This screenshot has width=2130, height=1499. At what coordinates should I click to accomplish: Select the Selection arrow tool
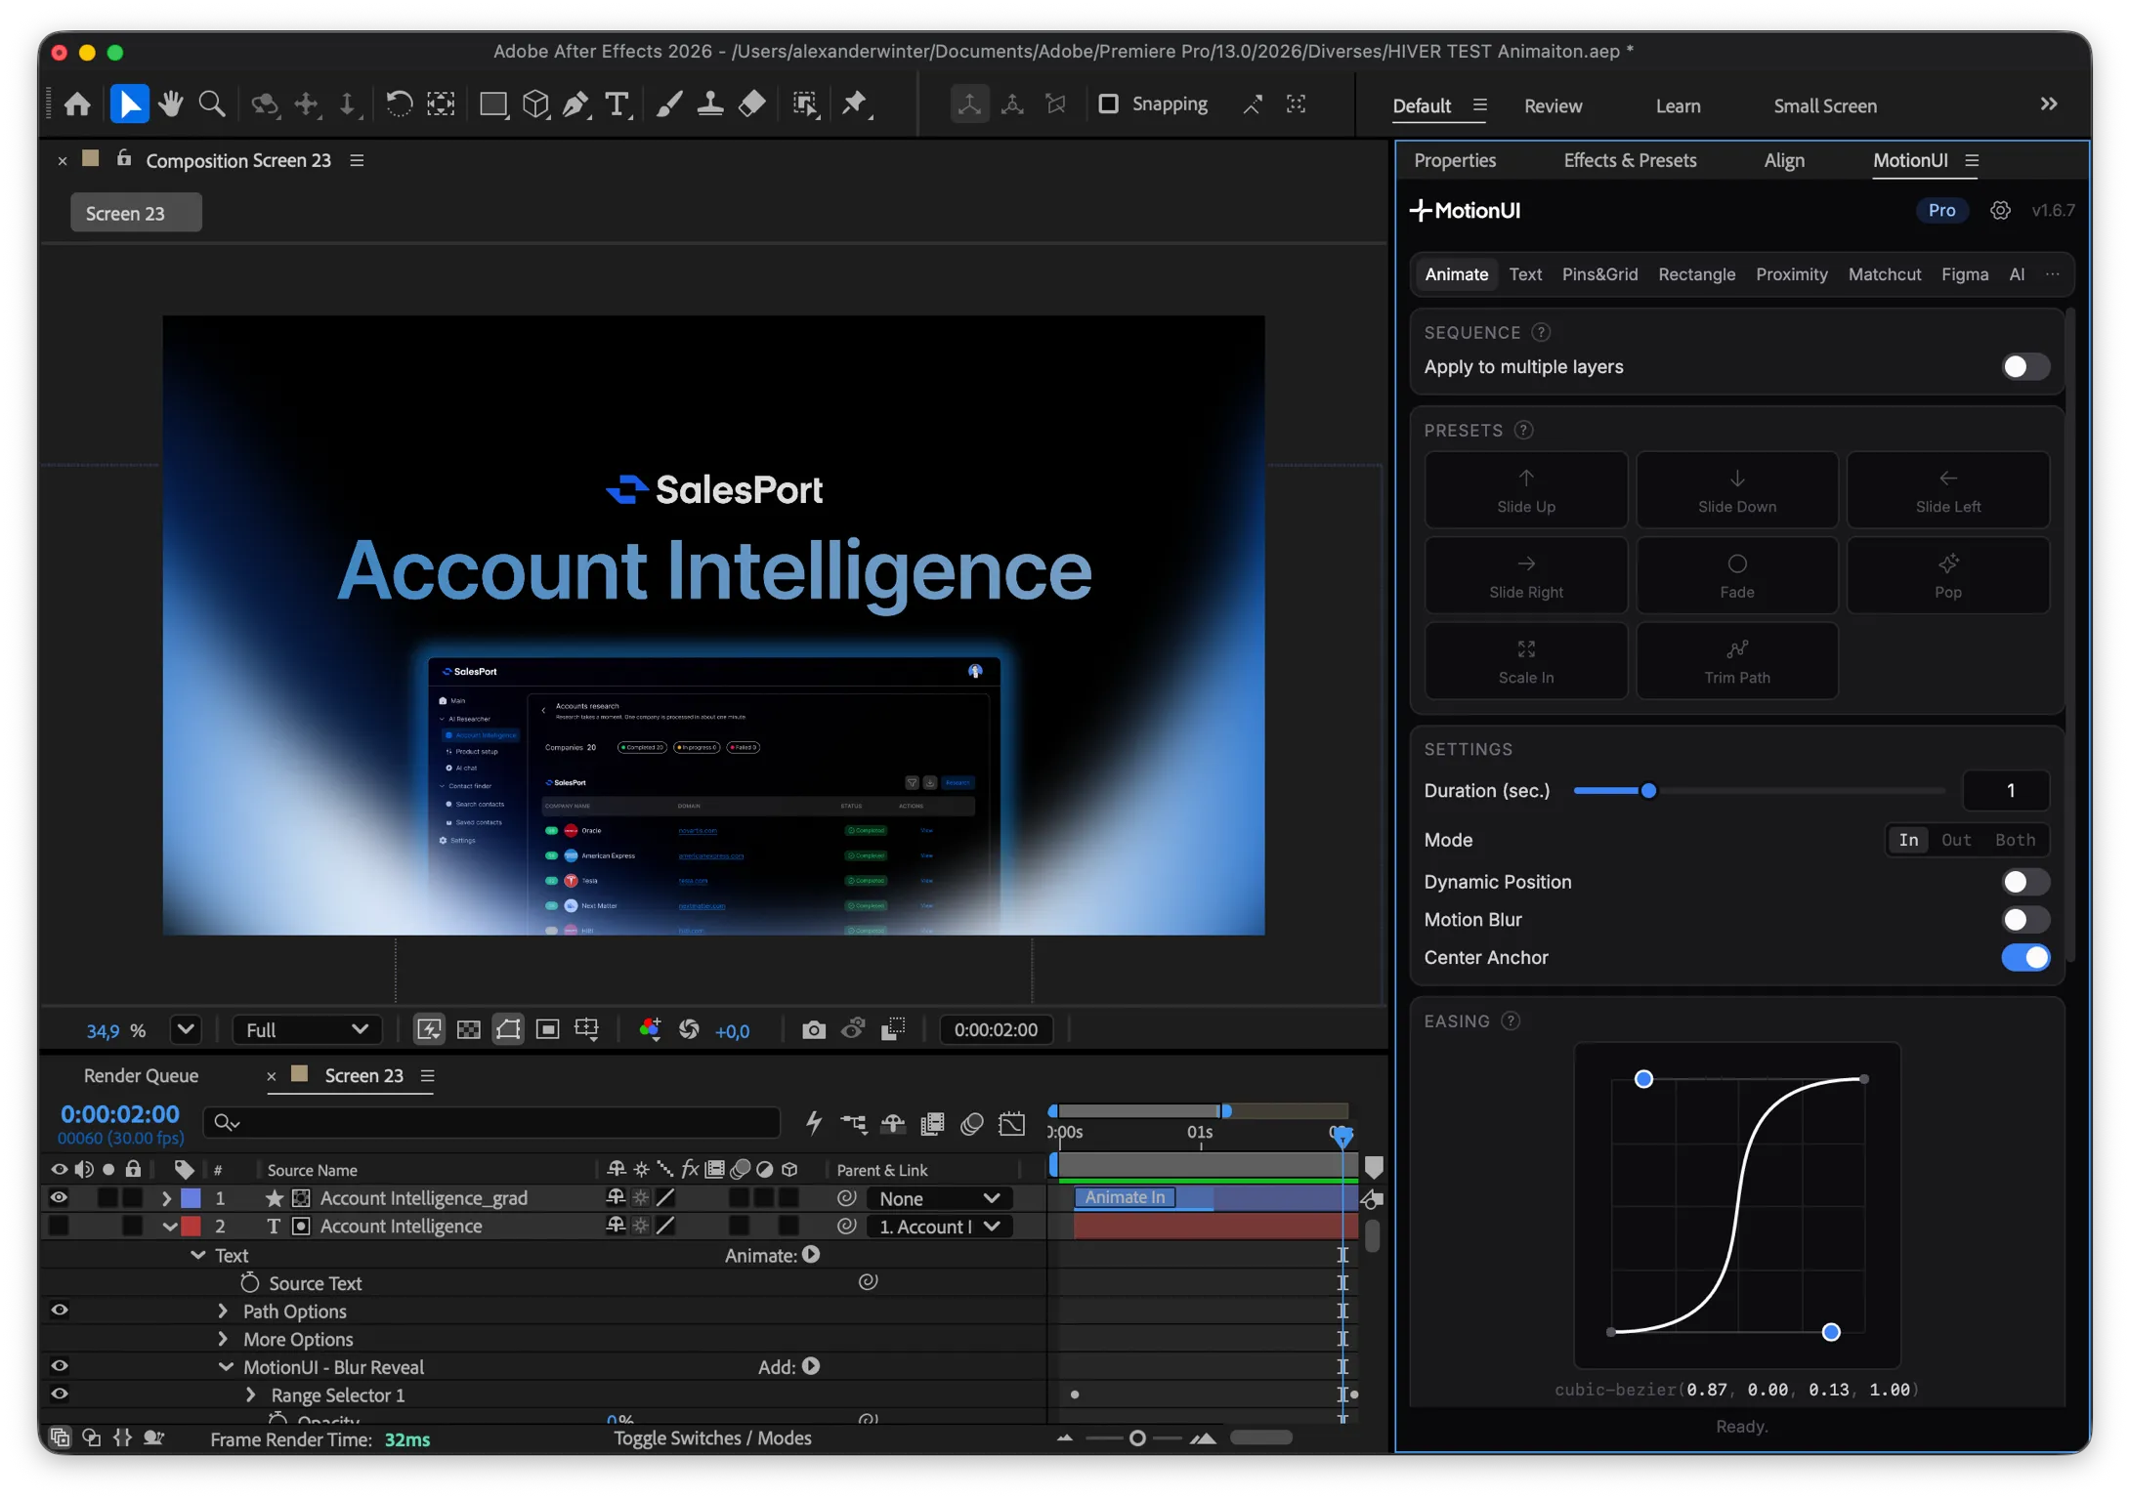(x=129, y=104)
